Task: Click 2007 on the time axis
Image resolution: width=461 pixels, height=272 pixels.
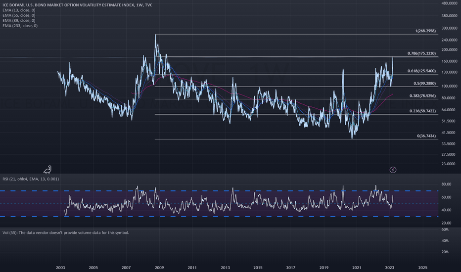Action: click(126, 268)
